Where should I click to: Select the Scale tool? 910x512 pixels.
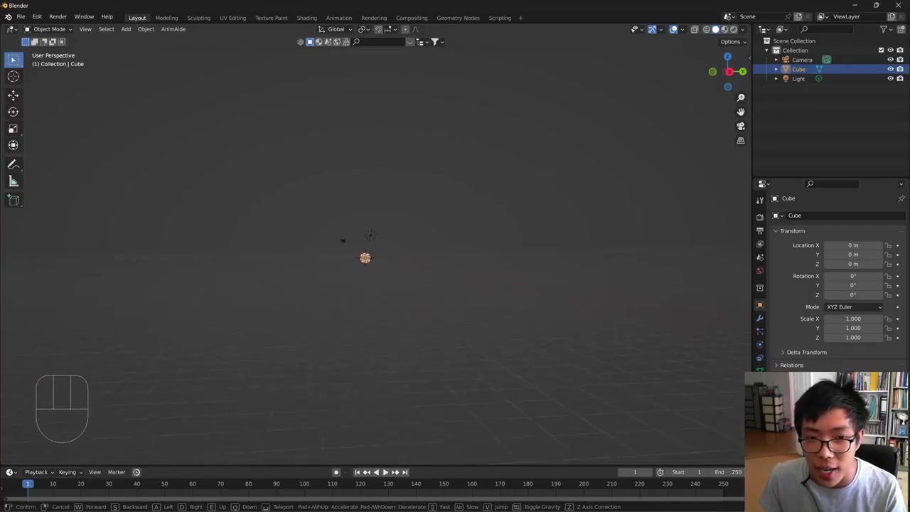(13, 129)
